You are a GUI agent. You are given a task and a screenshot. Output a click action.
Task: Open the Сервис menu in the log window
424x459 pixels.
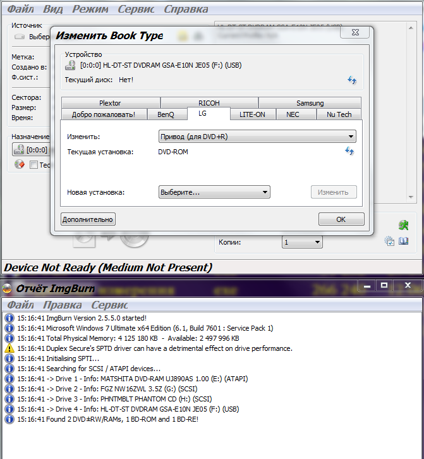coord(109,305)
